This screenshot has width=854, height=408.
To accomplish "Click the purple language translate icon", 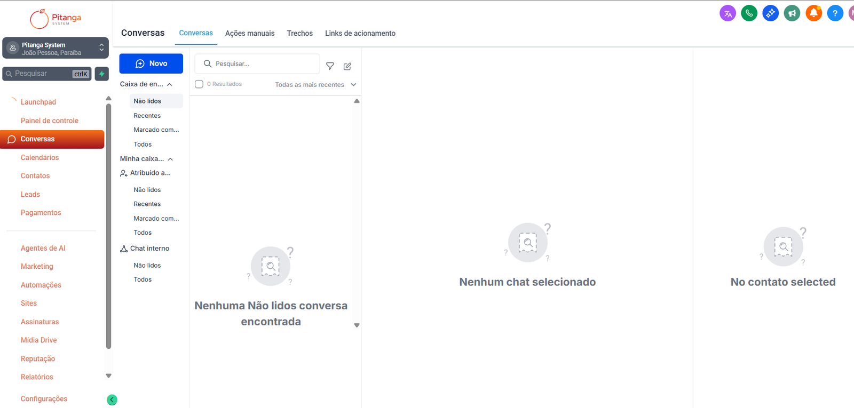I will click(728, 13).
